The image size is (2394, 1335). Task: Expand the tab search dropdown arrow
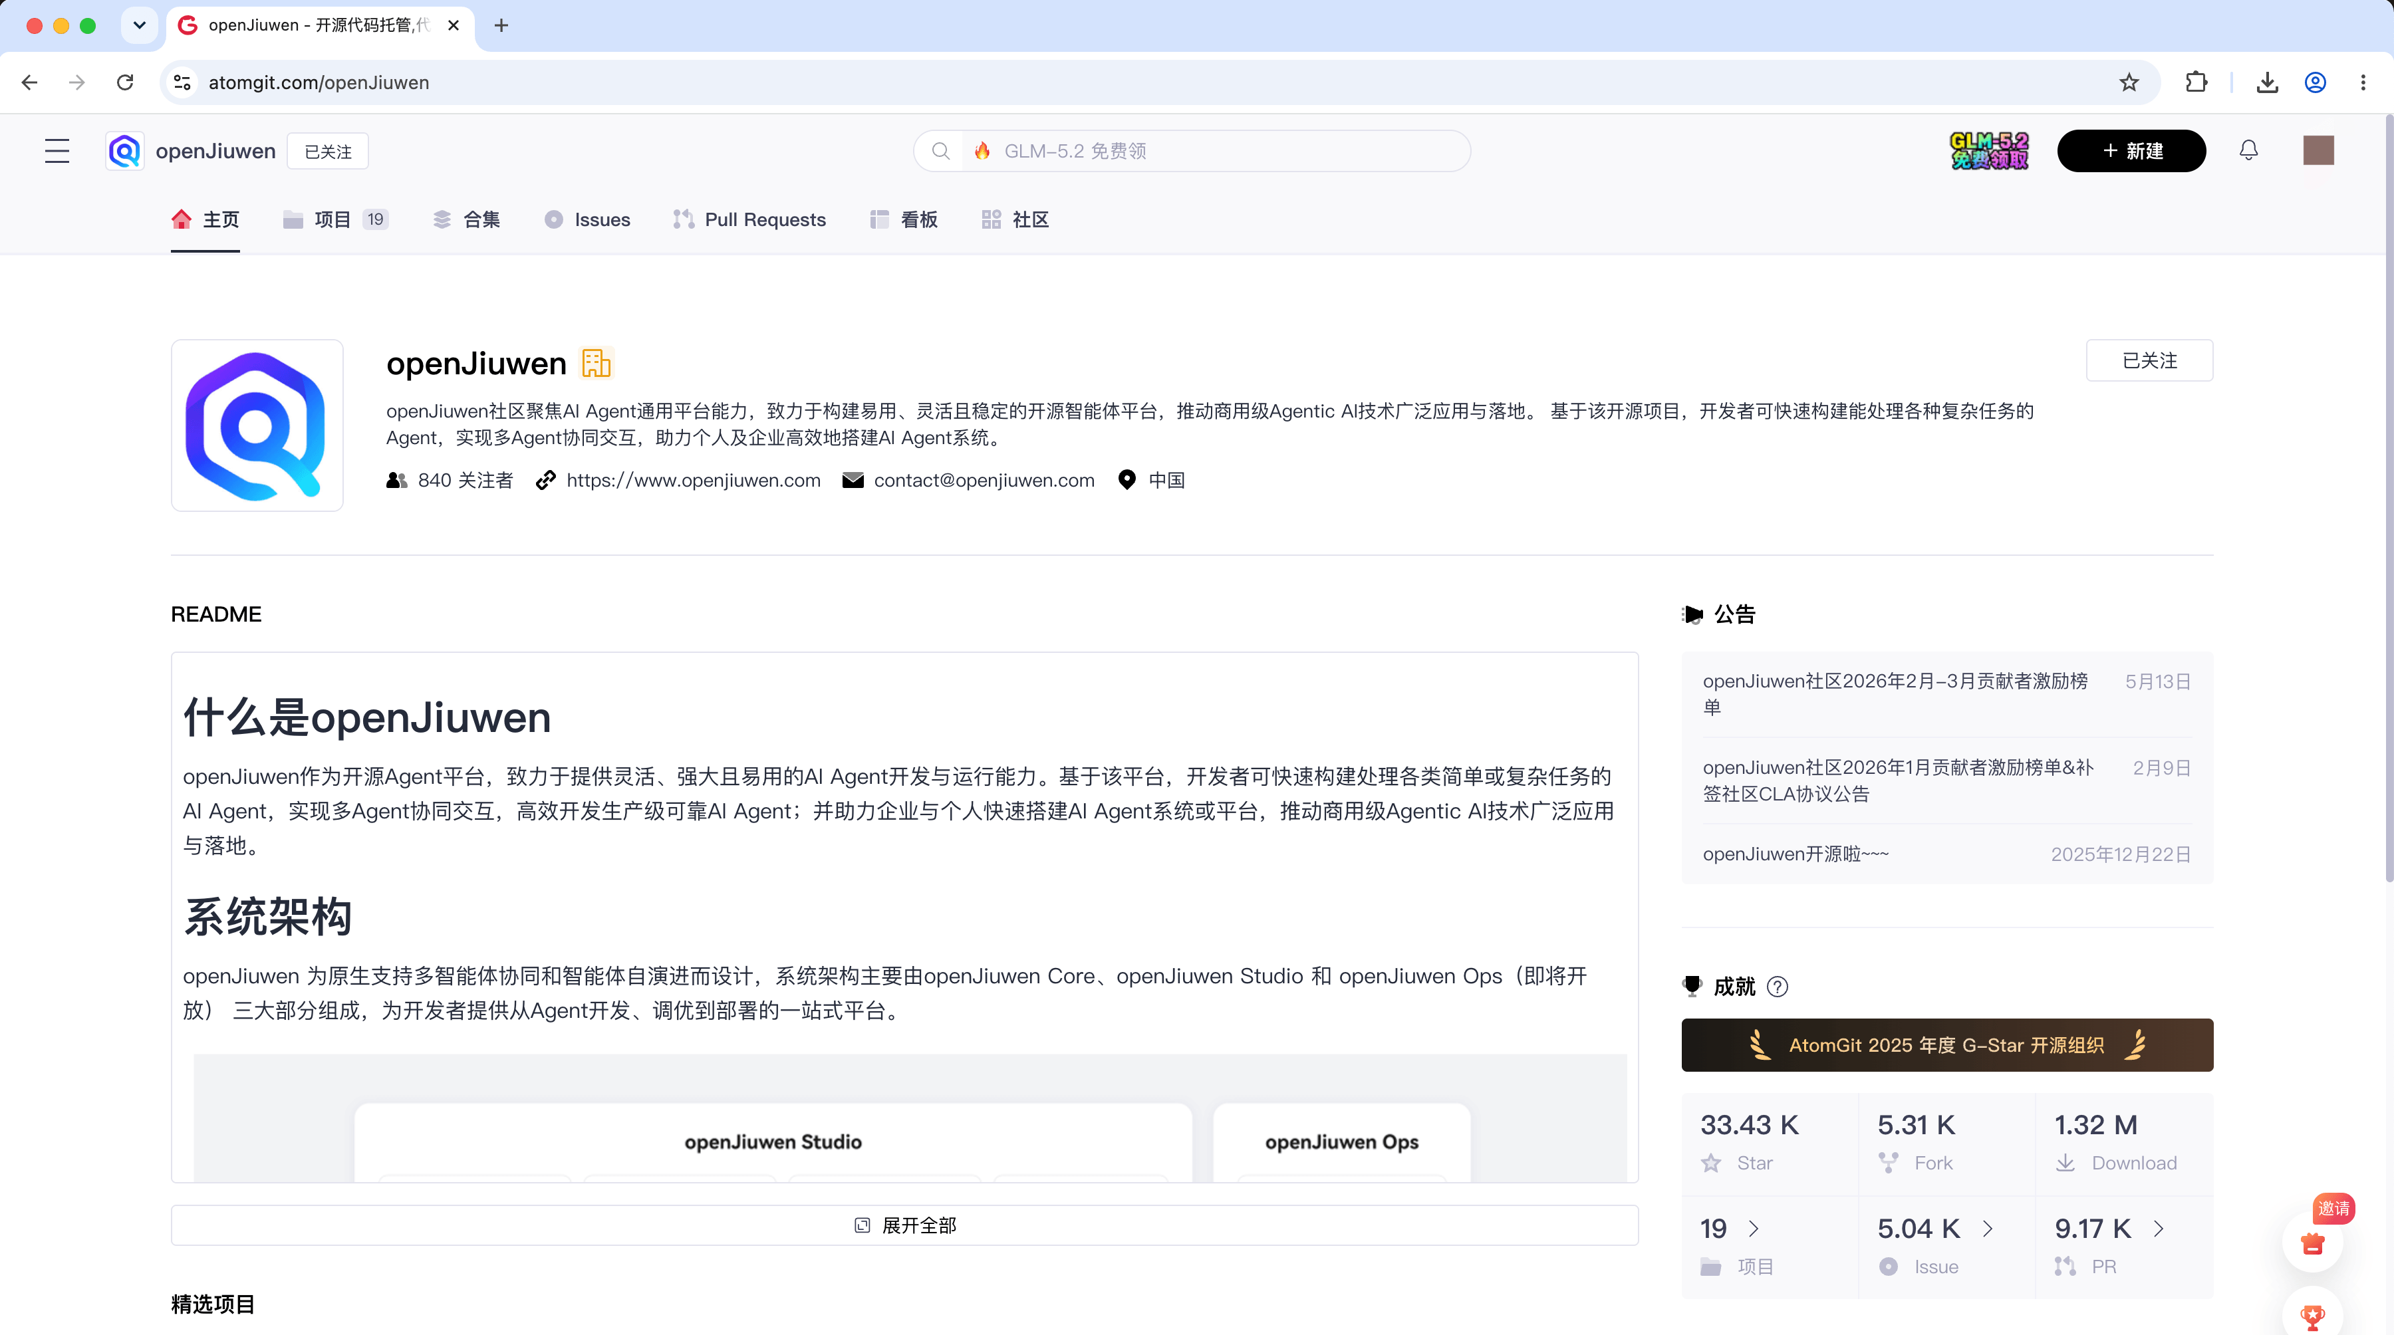(140, 25)
